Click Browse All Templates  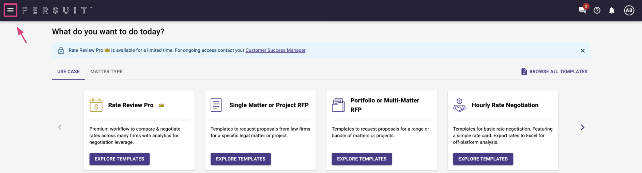554,72
